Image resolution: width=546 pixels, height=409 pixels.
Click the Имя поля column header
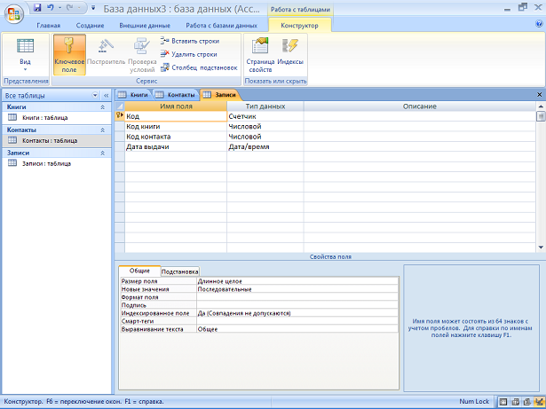pyautogui.click(x=176, y=106)
